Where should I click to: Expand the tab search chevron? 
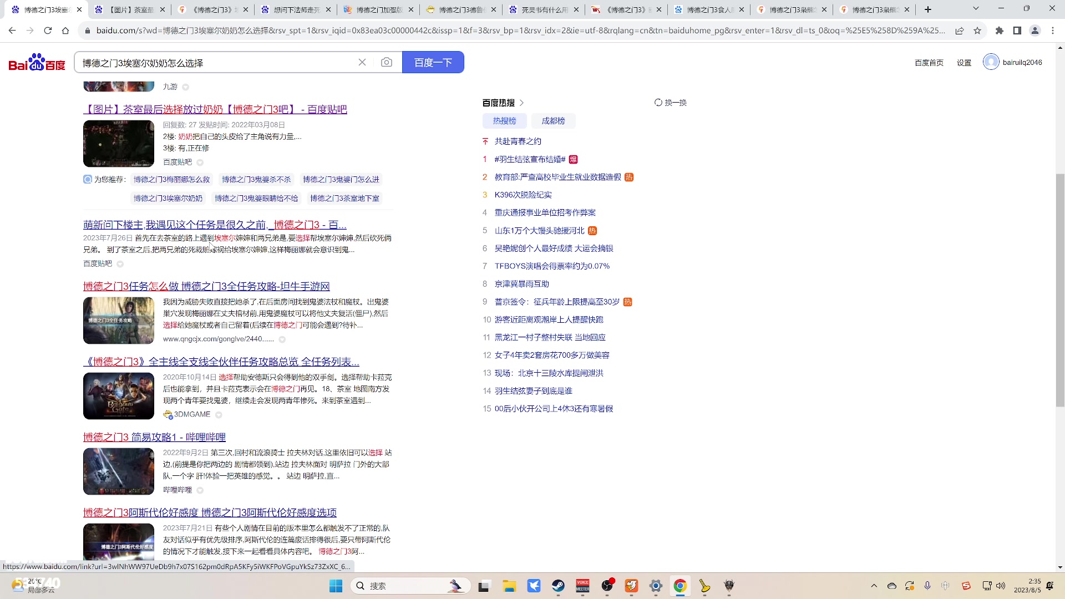[976, 8]
